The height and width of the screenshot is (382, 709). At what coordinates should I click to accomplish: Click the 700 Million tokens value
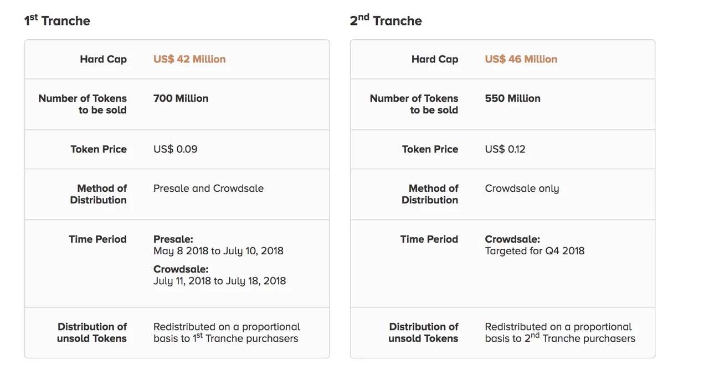tap(181, 98)
